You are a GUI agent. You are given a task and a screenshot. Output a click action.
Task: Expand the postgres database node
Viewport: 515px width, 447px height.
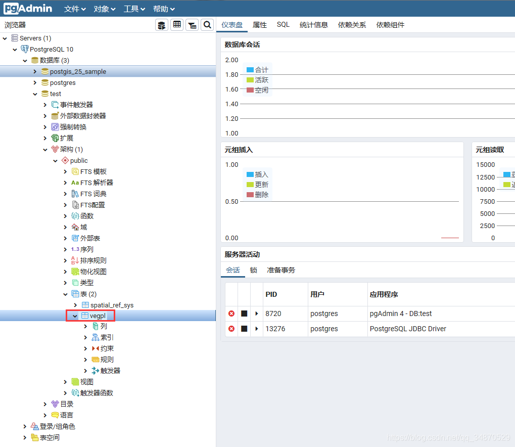click(x=35, y=83)
